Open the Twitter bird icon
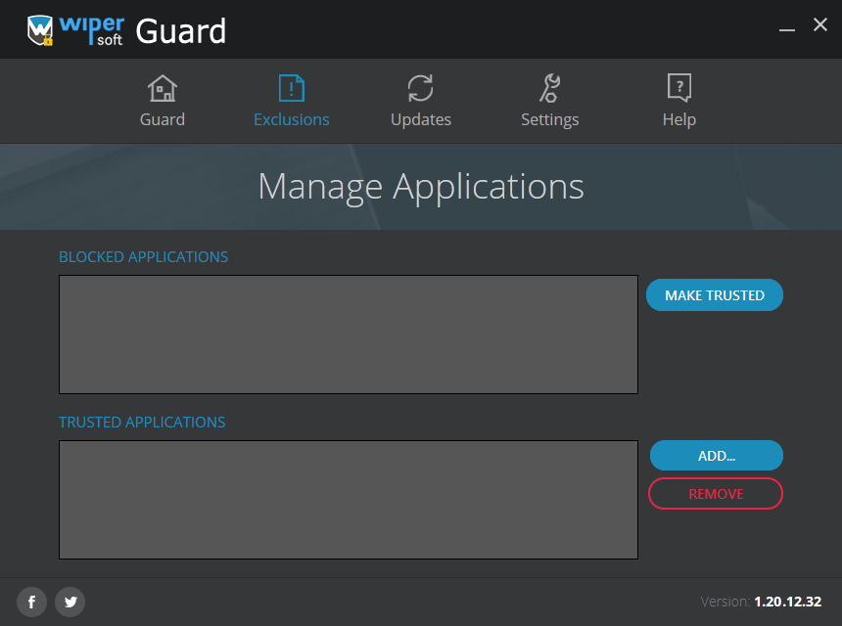 70,602
